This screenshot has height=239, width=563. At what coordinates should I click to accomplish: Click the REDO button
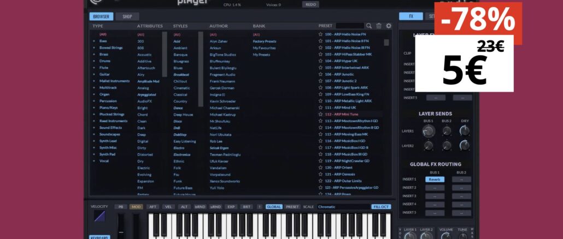tap(310, 5)
